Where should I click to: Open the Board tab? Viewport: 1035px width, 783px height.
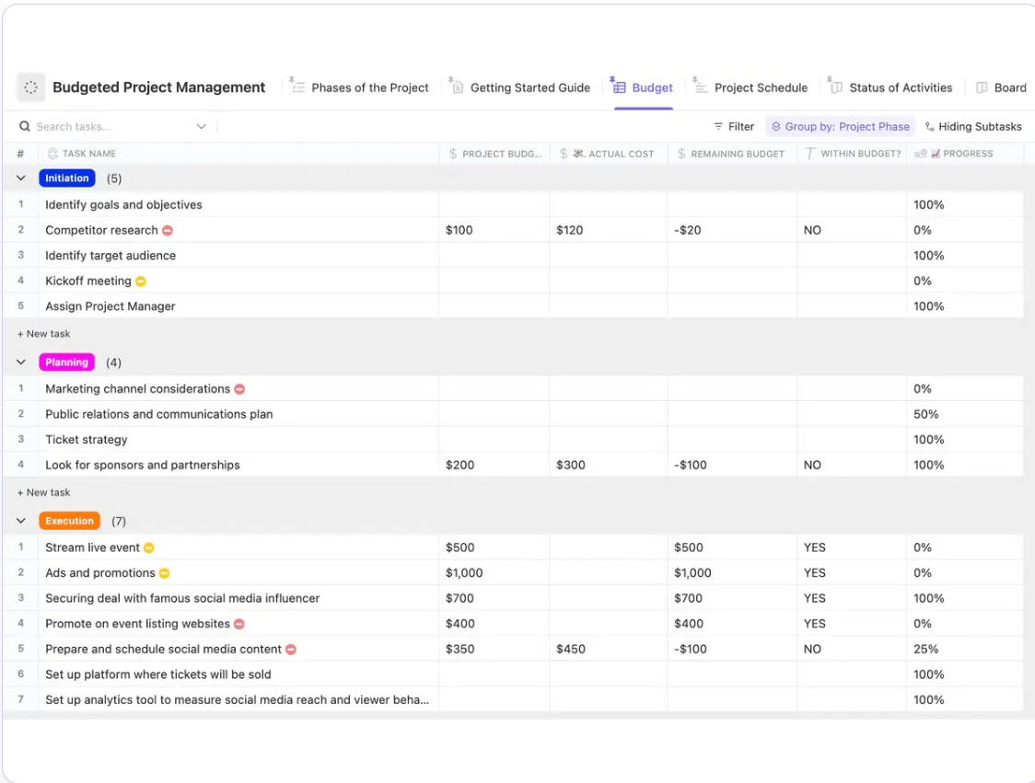[1001, 87]
